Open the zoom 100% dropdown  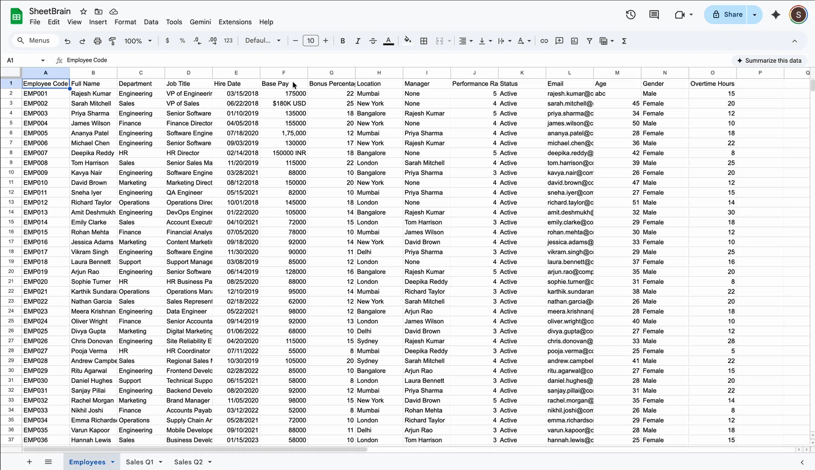pos(138,41)
